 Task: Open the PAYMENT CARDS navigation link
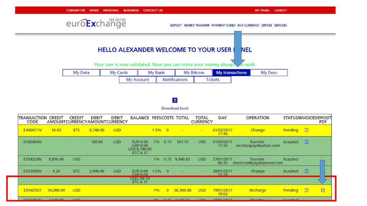[224, 25]
